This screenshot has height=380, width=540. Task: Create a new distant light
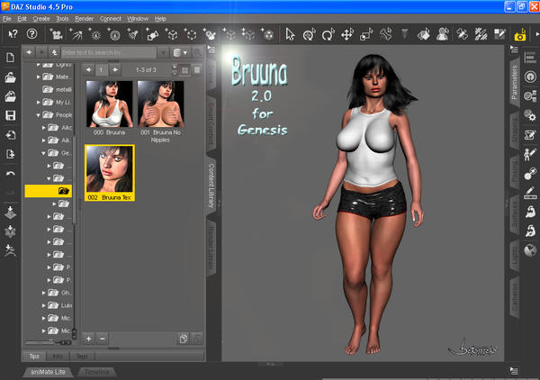76,34
